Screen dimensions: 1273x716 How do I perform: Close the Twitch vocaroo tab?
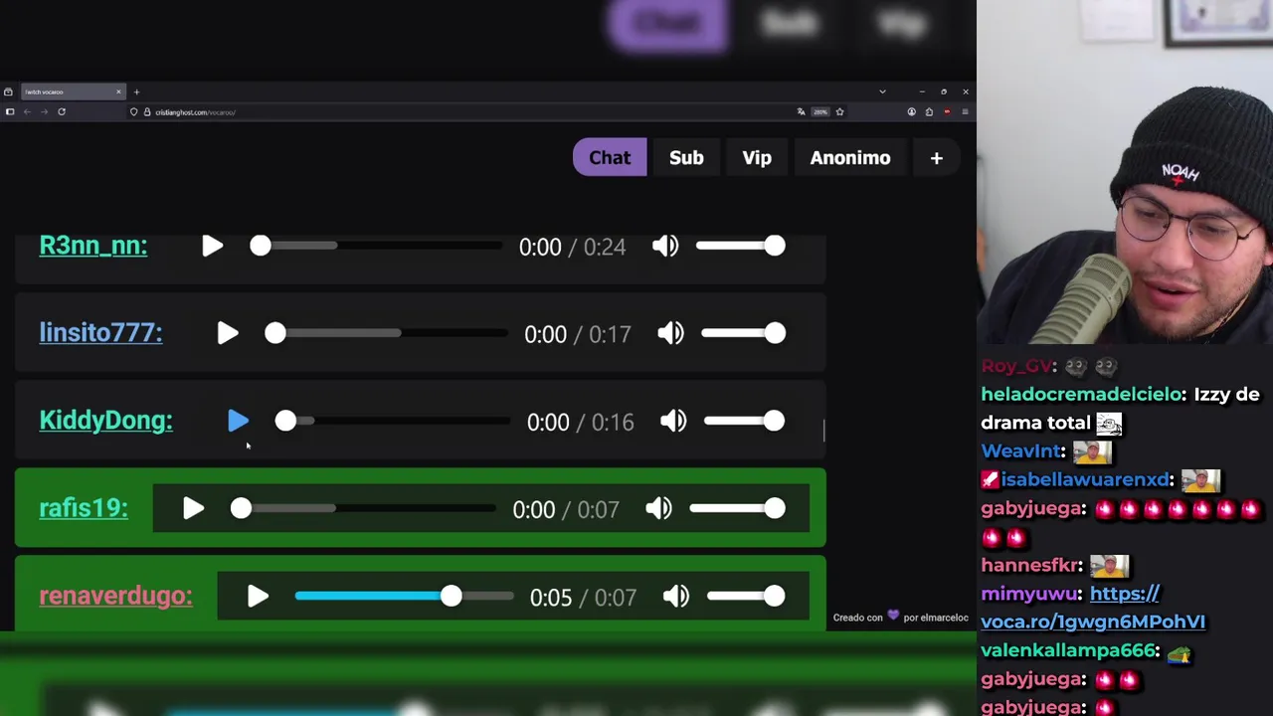118,92
